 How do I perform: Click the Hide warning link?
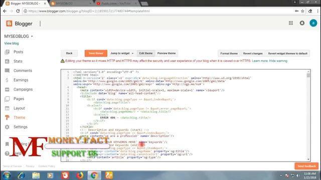tap(278, 61)
